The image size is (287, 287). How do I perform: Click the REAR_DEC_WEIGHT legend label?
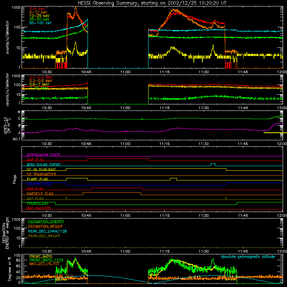pos(44,236)
